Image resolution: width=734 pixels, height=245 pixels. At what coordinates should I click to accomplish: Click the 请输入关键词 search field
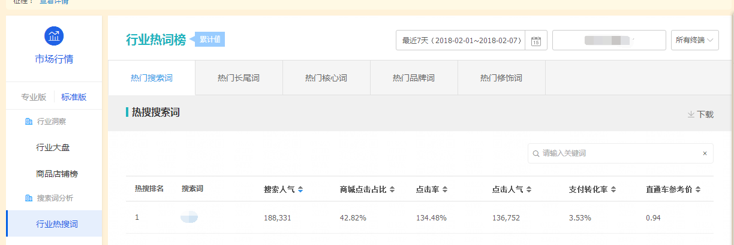[x=618, y=154]
